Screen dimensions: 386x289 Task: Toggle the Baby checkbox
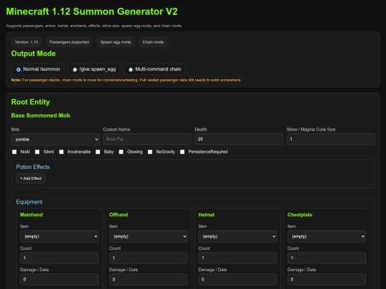[x=98, y=152]
